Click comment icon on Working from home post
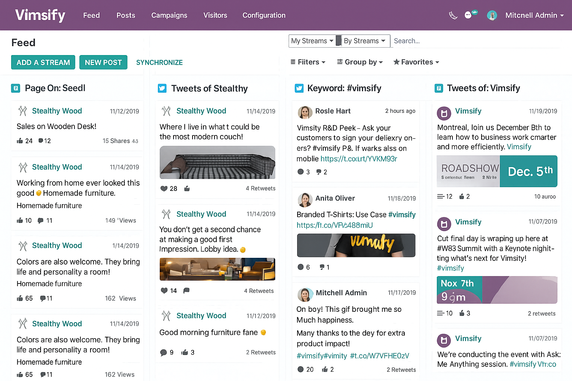The height and width of the screenshot is (381, 572). point(41,220)
